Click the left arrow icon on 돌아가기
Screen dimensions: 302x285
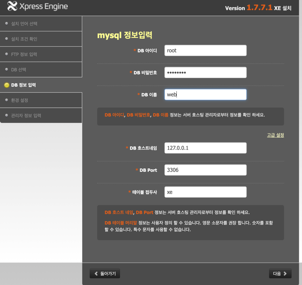click(x=96, y=273)
